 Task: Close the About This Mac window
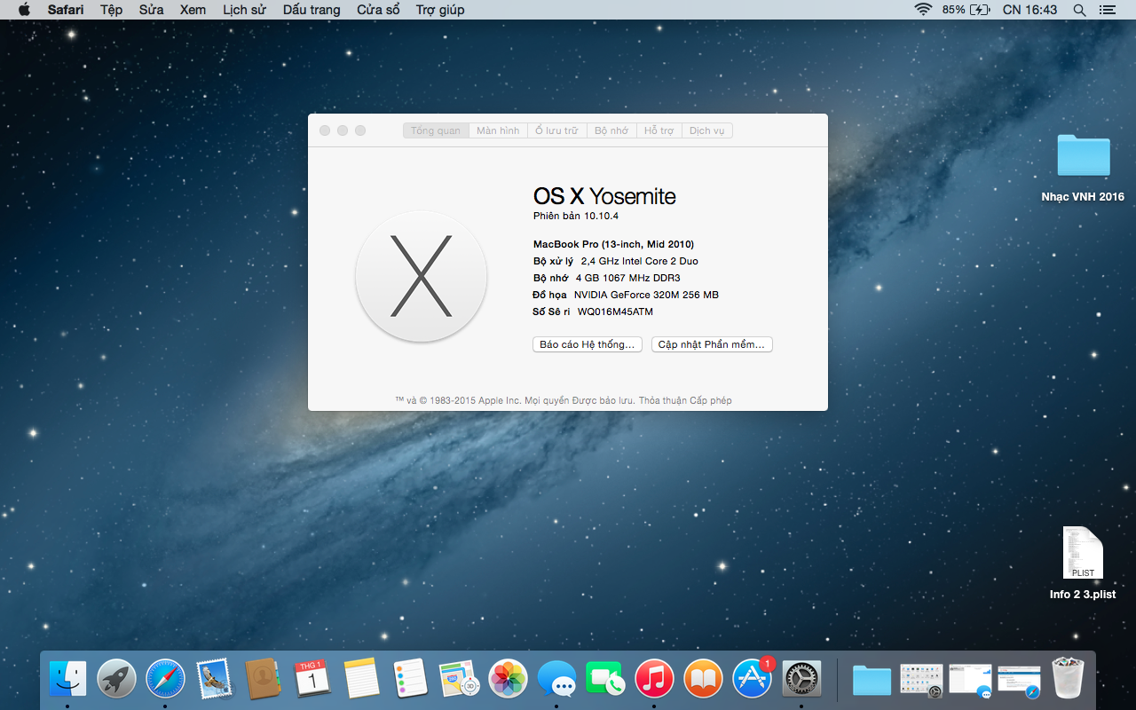325,130
